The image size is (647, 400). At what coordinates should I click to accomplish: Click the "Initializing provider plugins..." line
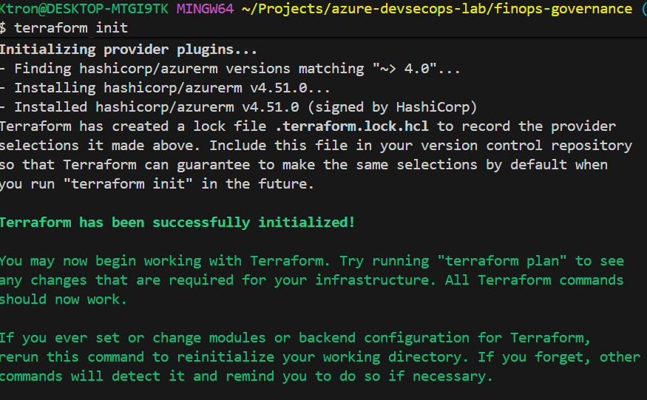coord(129,50)
